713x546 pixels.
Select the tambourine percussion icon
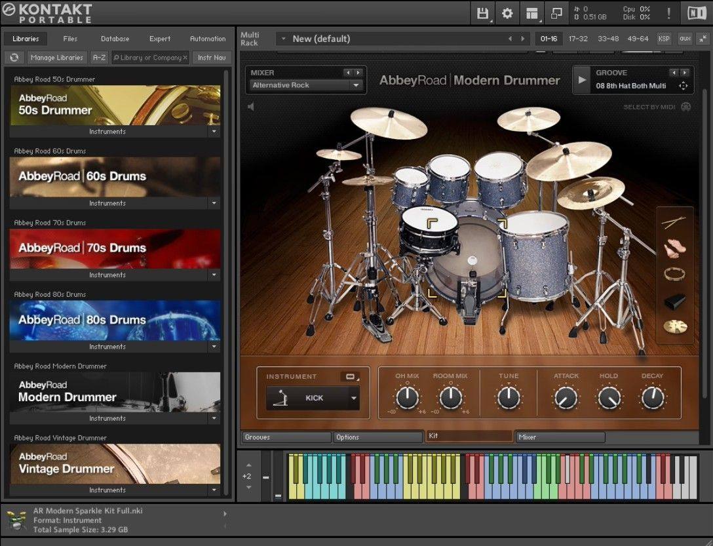pos(674,274)
